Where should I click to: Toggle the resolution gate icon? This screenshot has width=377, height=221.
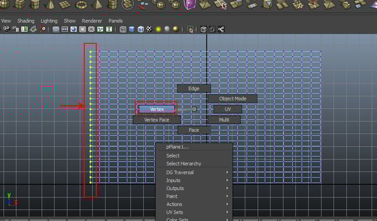(x=74, y=29)
